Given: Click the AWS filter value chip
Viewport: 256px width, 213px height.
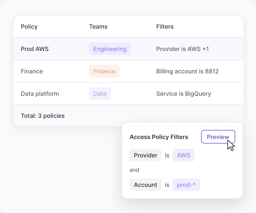Looking at the screenshot, I should (184, 155).
